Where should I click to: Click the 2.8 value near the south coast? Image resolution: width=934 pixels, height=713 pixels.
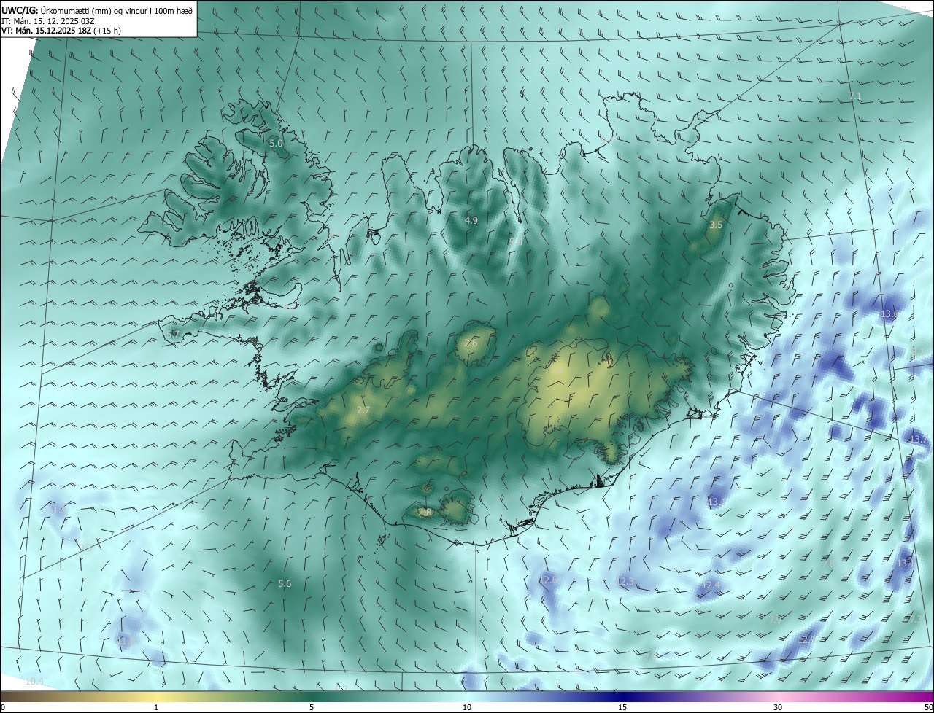(425, 513)
